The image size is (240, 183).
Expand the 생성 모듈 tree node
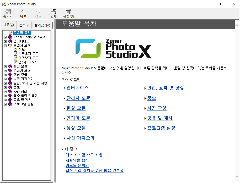(5, 75)
